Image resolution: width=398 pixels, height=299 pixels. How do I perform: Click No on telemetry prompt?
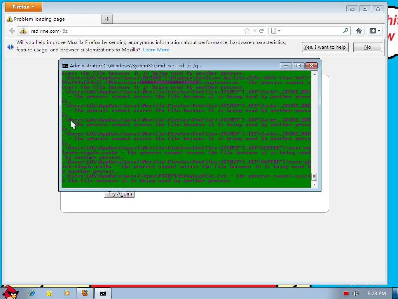point(368,47)
